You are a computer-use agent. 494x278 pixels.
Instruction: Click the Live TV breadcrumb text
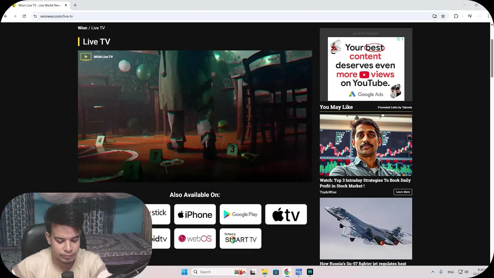98,28
